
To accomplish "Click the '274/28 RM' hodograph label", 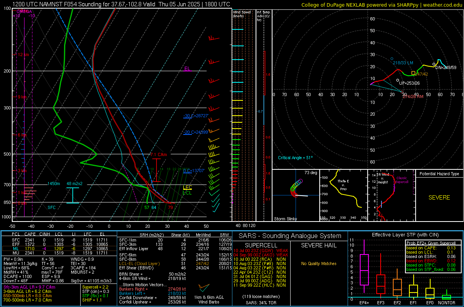I will pos(413,96).
